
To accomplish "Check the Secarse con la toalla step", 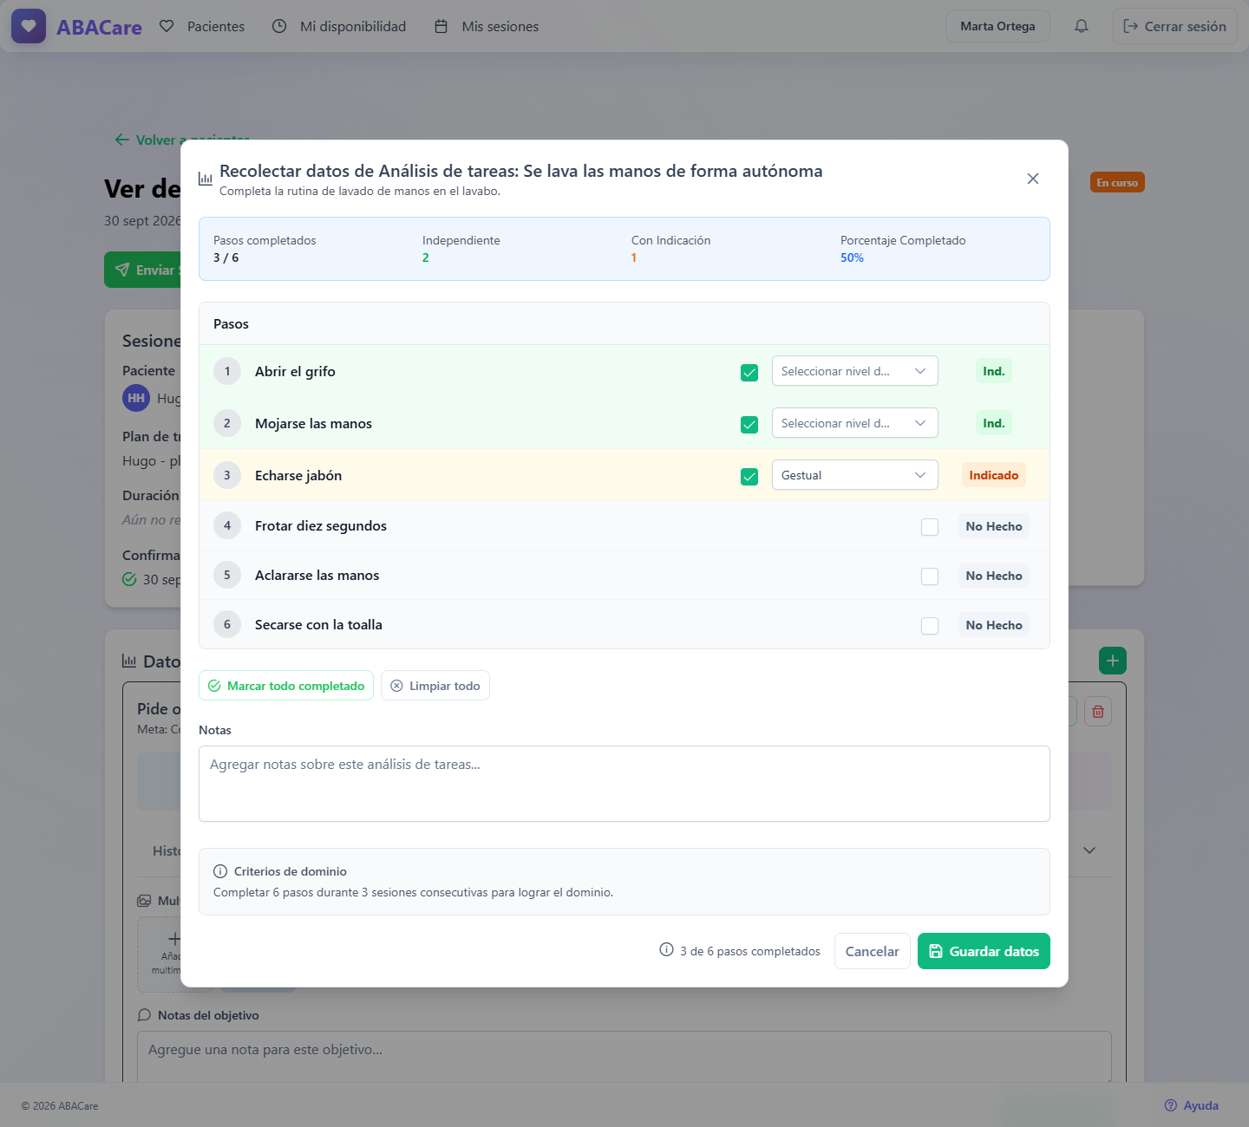I will 930,626.
